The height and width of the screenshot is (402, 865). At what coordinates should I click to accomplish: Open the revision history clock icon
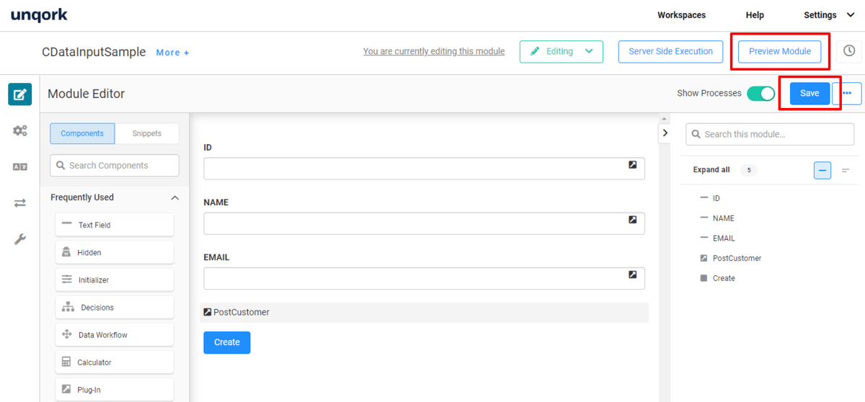tap(849, 51)
